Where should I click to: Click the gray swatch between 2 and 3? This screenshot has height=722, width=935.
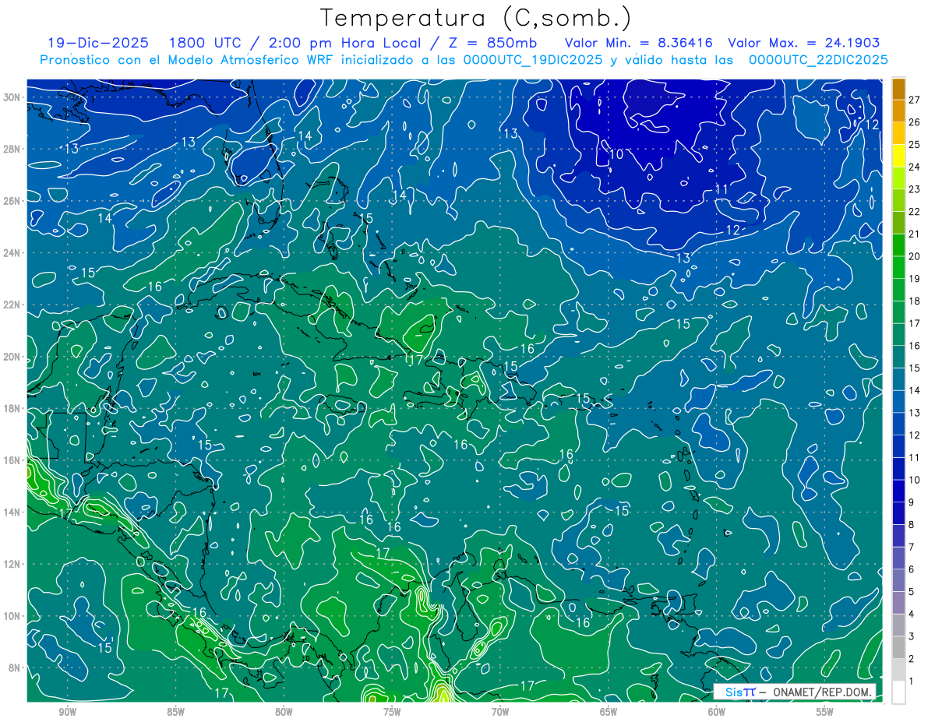[x=898, y=647]
